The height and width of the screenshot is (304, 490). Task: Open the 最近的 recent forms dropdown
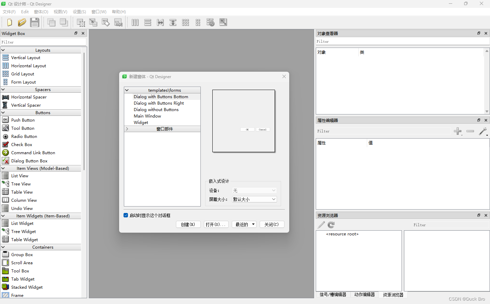[x=244, y=225]
